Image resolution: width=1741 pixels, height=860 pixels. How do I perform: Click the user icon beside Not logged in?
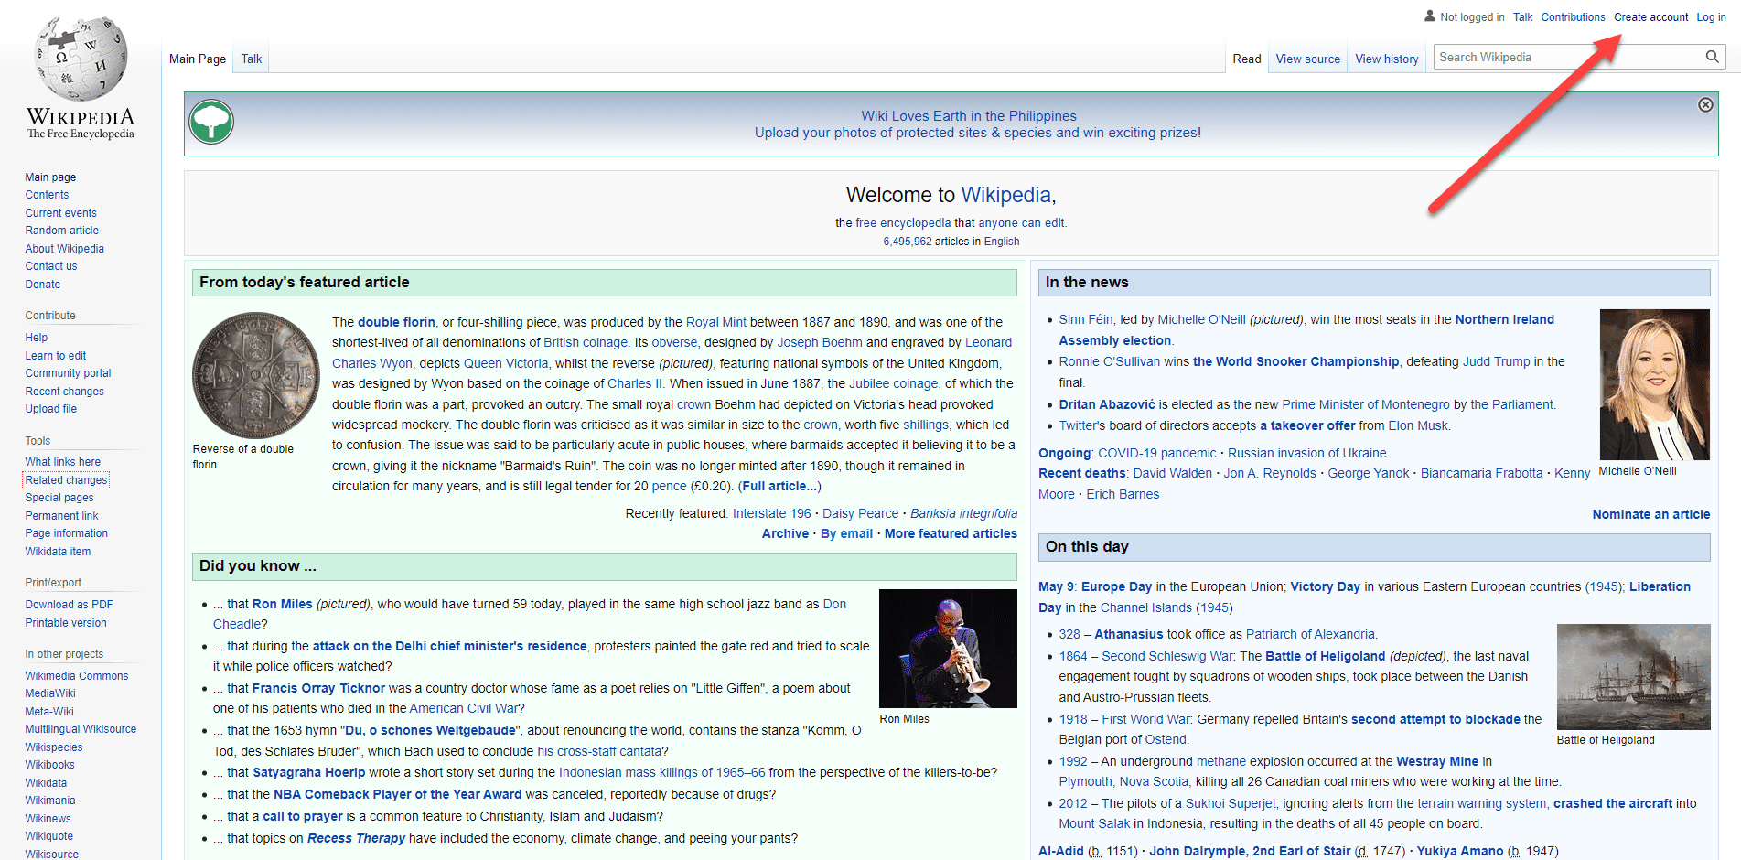(x=1429, y=16)
